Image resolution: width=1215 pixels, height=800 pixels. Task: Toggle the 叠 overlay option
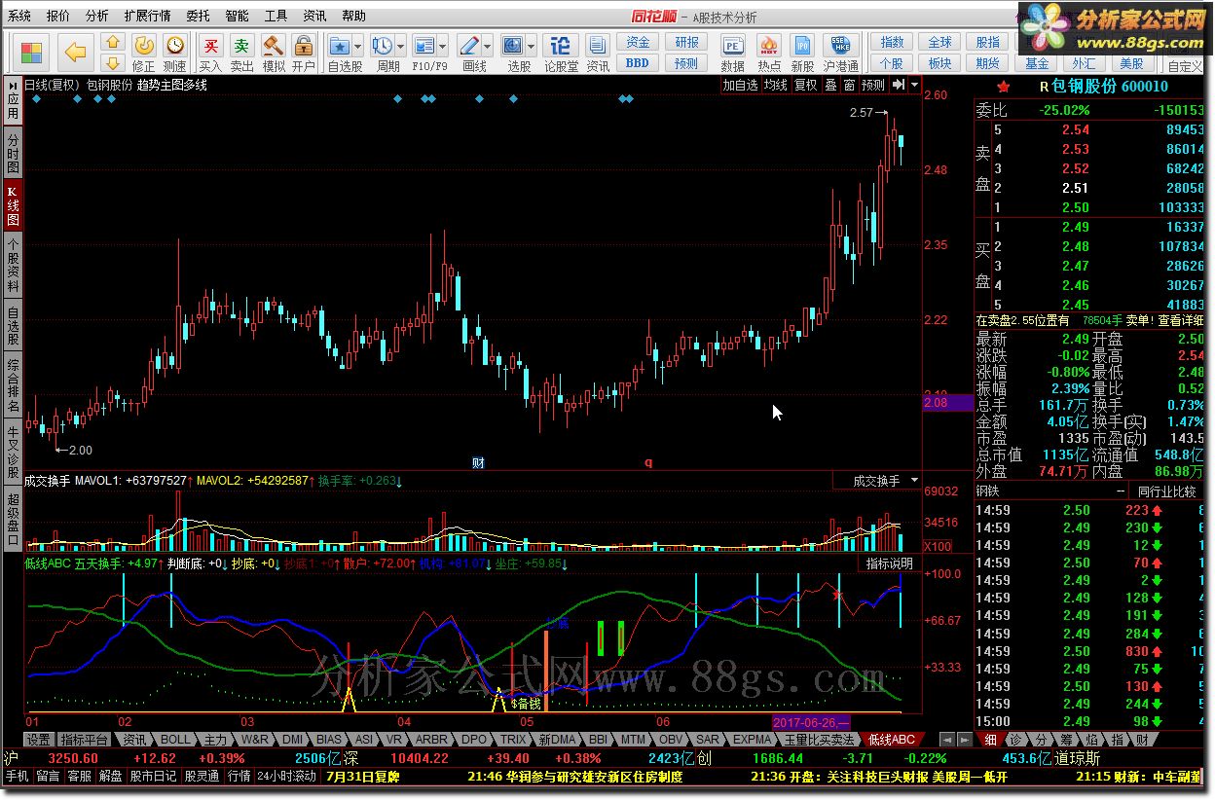(830, 85)
